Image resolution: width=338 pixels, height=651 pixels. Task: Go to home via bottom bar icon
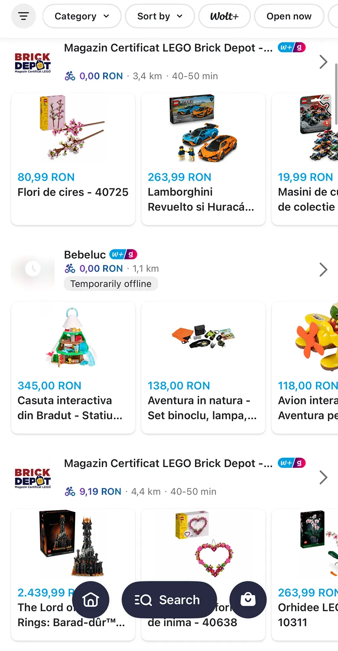pos(91,600)
